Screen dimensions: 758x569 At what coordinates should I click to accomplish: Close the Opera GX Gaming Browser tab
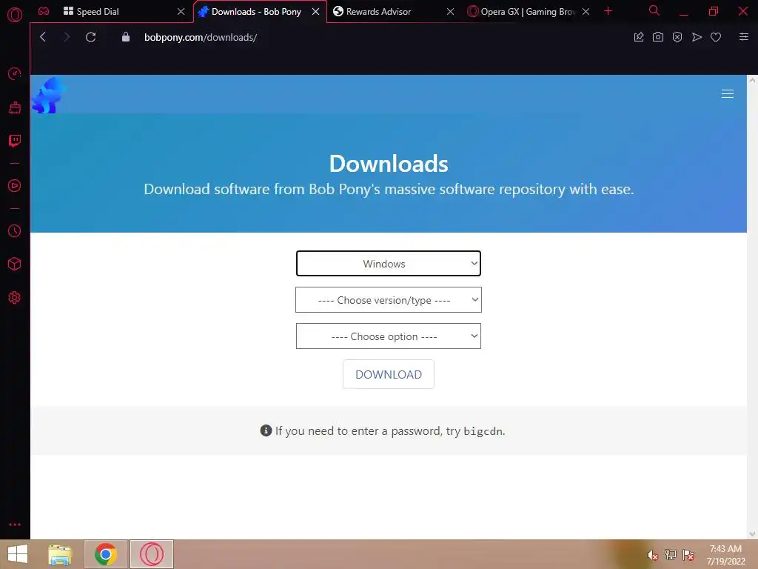click(x=586, y=12)
